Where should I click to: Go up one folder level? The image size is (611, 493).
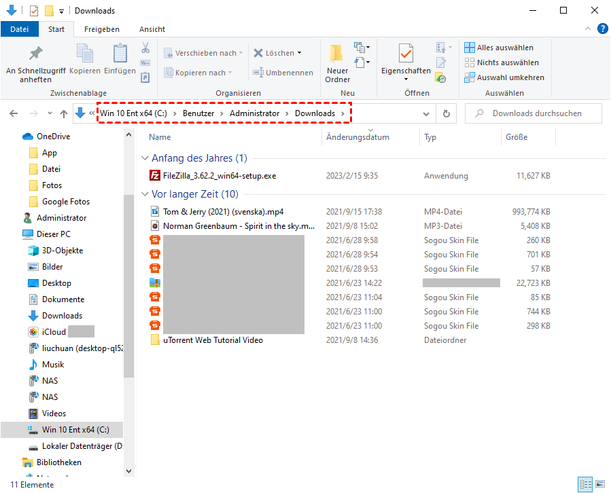(x=64, y=113)
